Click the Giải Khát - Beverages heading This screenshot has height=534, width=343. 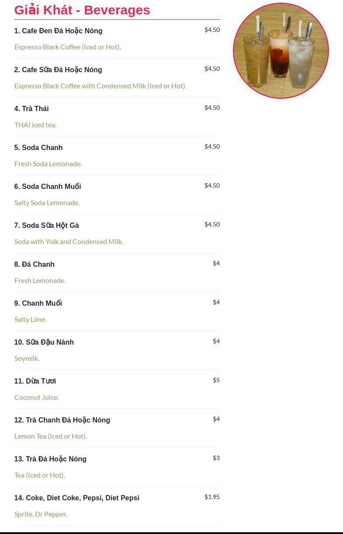click(x=82, y=10)
